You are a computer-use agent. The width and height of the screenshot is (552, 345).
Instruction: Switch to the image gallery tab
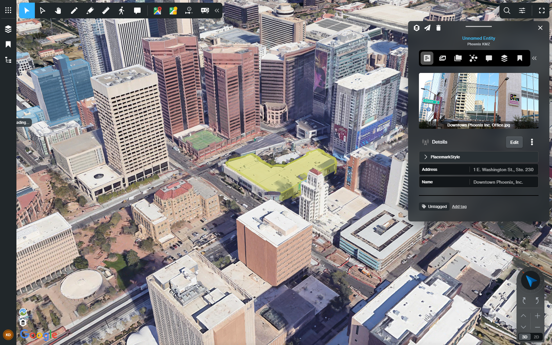[443, 58]
